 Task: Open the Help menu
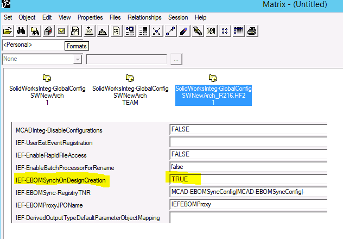click(201, 17)
